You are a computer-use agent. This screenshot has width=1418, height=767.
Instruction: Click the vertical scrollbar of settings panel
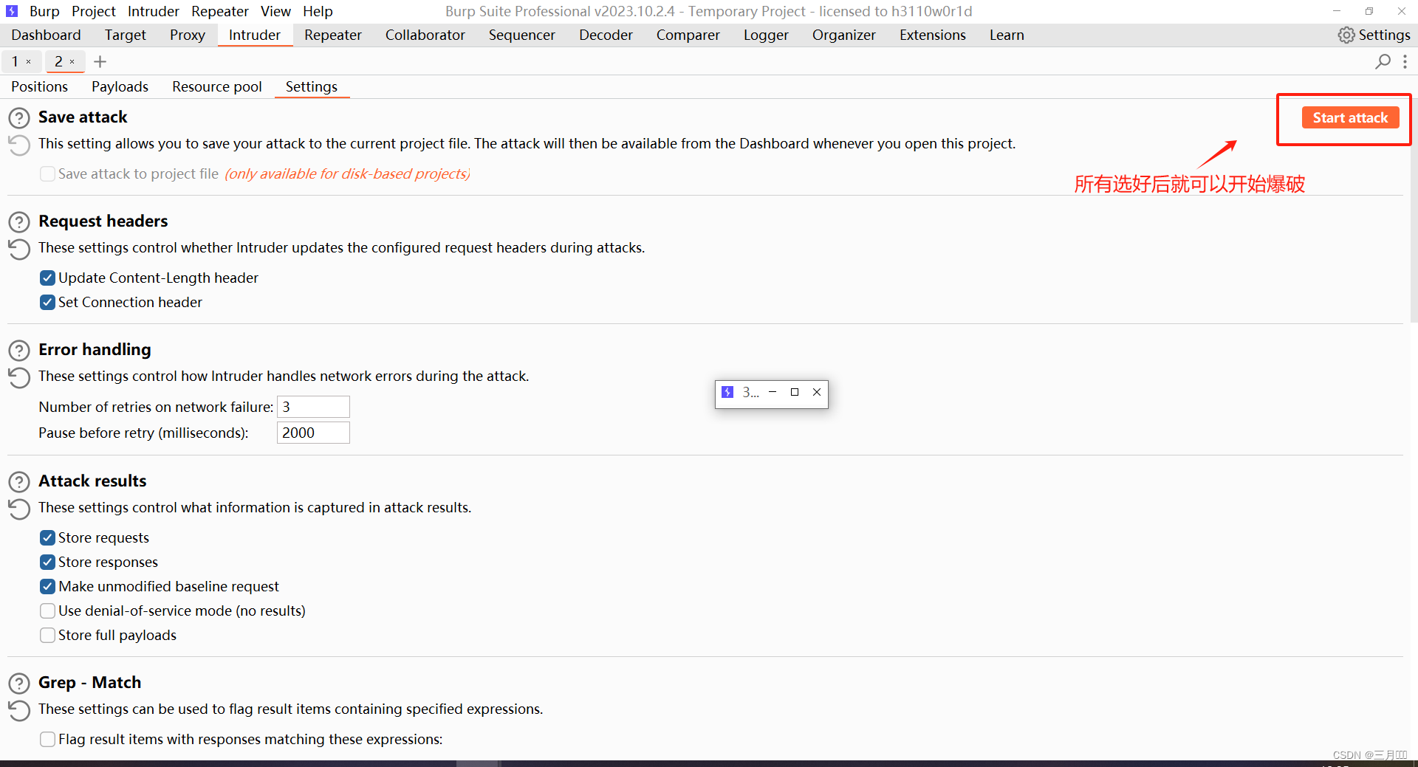[x=1413, y=210]
